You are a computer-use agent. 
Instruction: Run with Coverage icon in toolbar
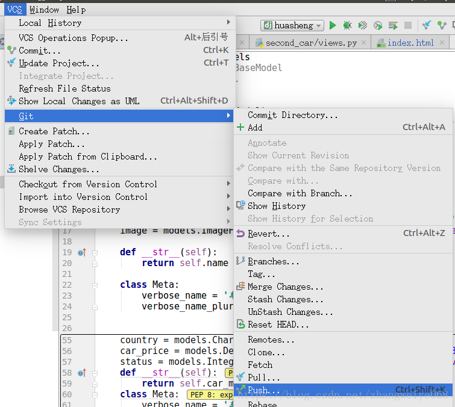pos(362,25)
